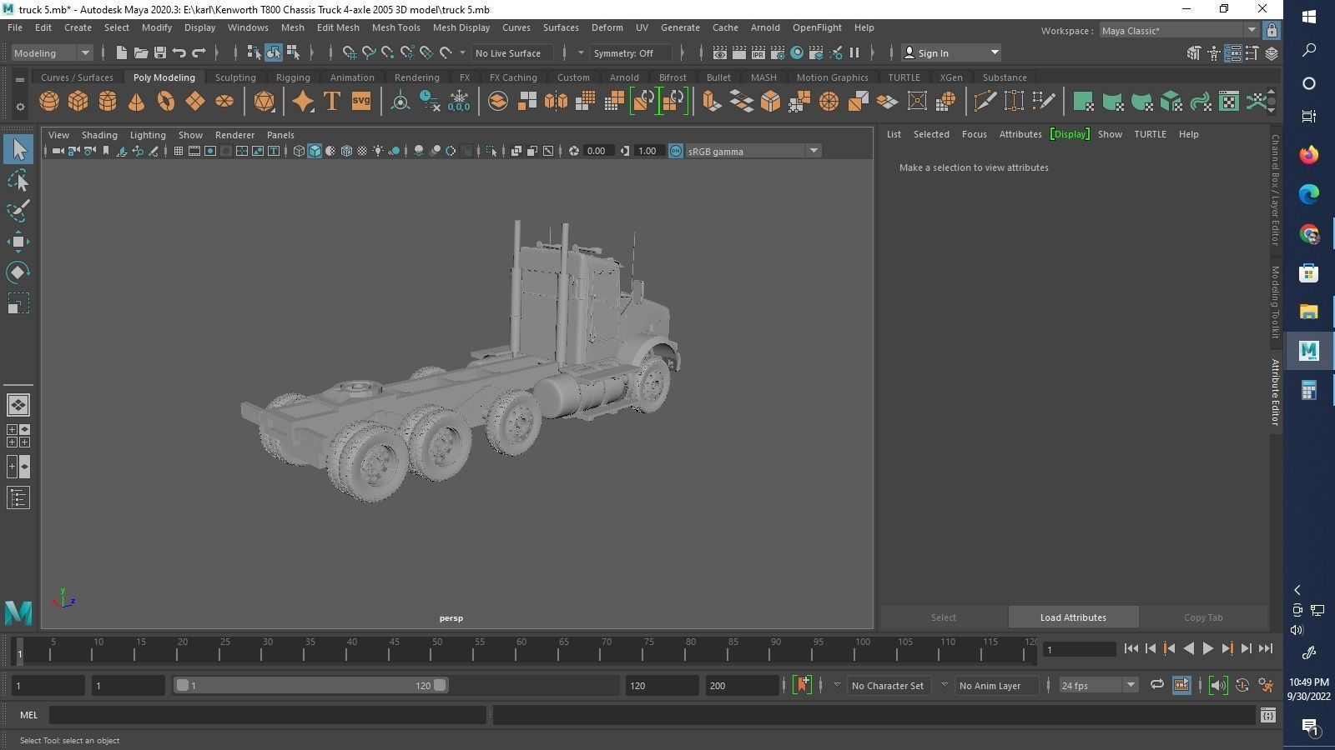
Task: Click the Render Current Frame clapper icon
Action: (739, 52)
